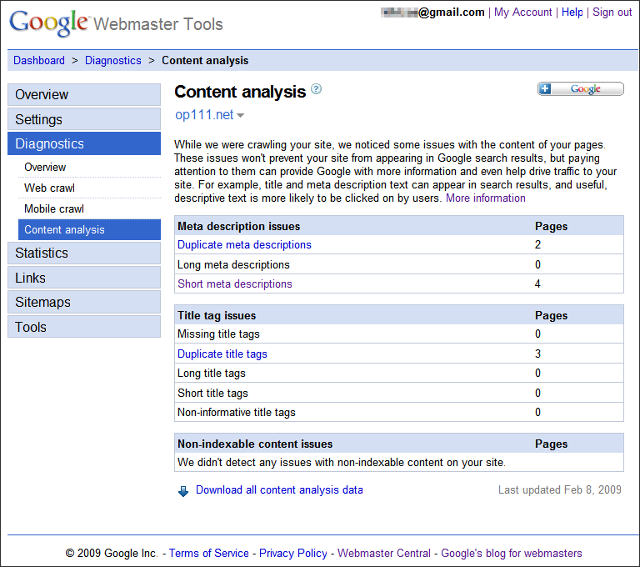Open the Overview sidebar section

pyautogui.click(x=84, y=95)
